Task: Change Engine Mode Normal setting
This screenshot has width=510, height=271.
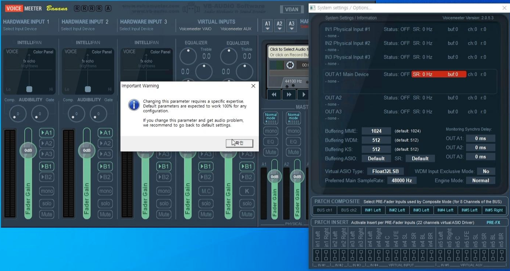Action: [481, 181]
